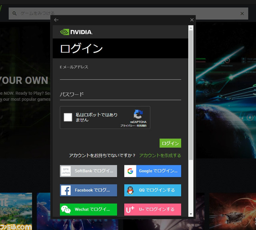The height and width of the screenshot is (230, 256).
Task: Open the reCAPTCHA プライバシー link
Action: click(x=128, y=126)
